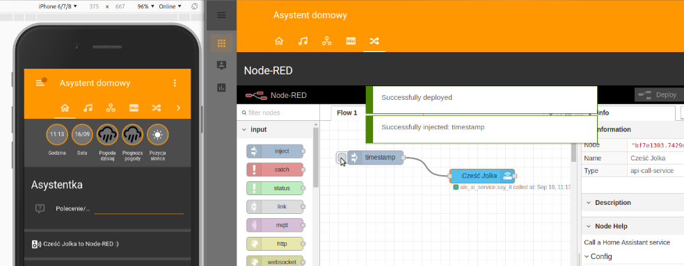Open the iPhone 6/7/8 device dropdown
The image size is (684, 266).
(58, 6)
